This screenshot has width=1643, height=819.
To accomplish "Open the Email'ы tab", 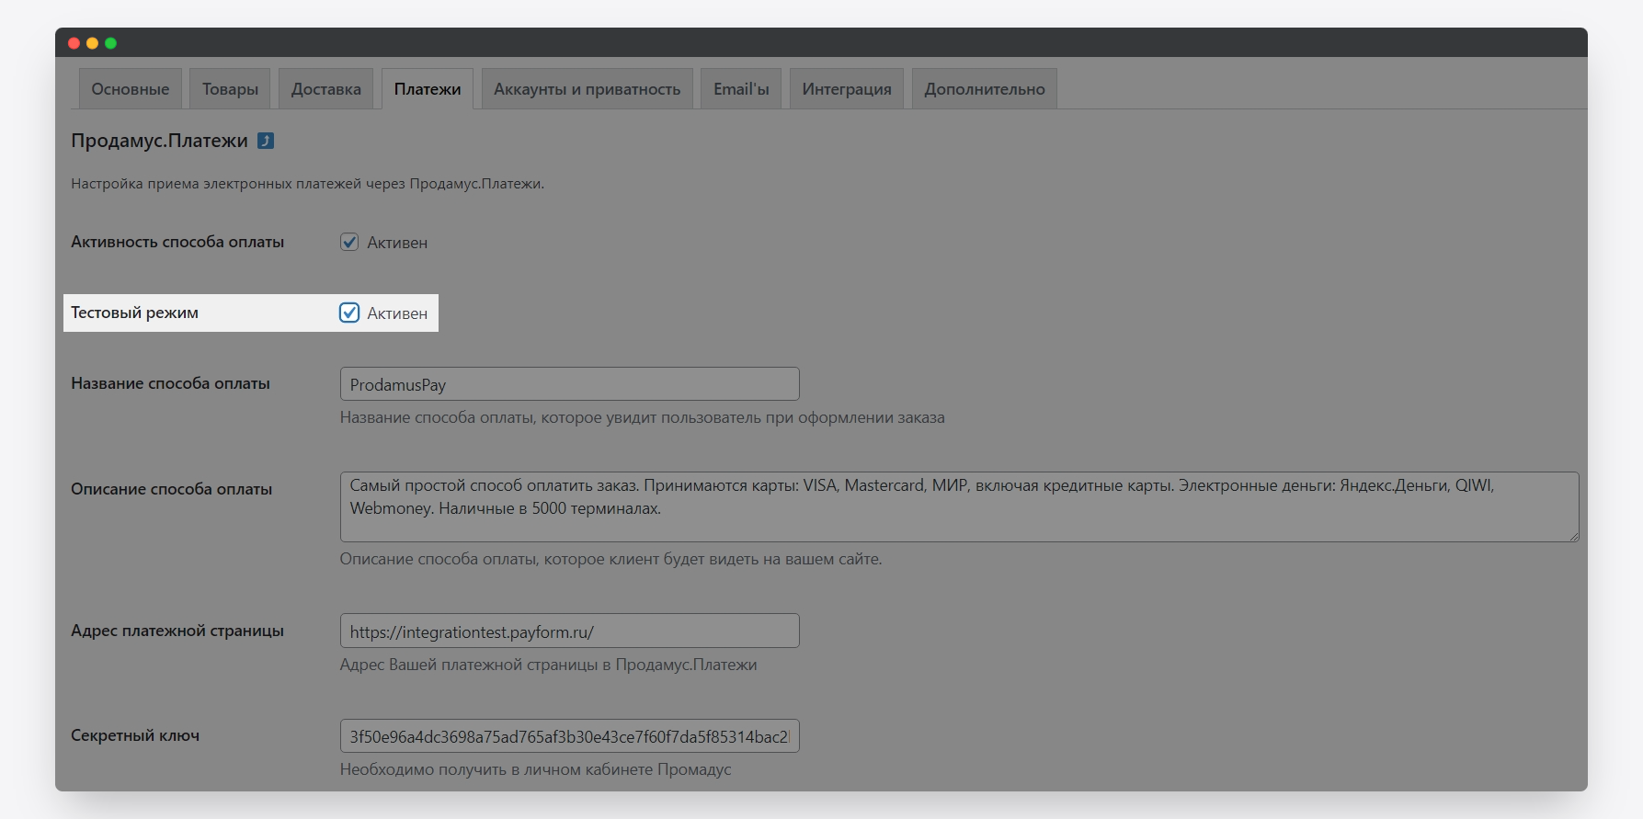I will point(741,89).
